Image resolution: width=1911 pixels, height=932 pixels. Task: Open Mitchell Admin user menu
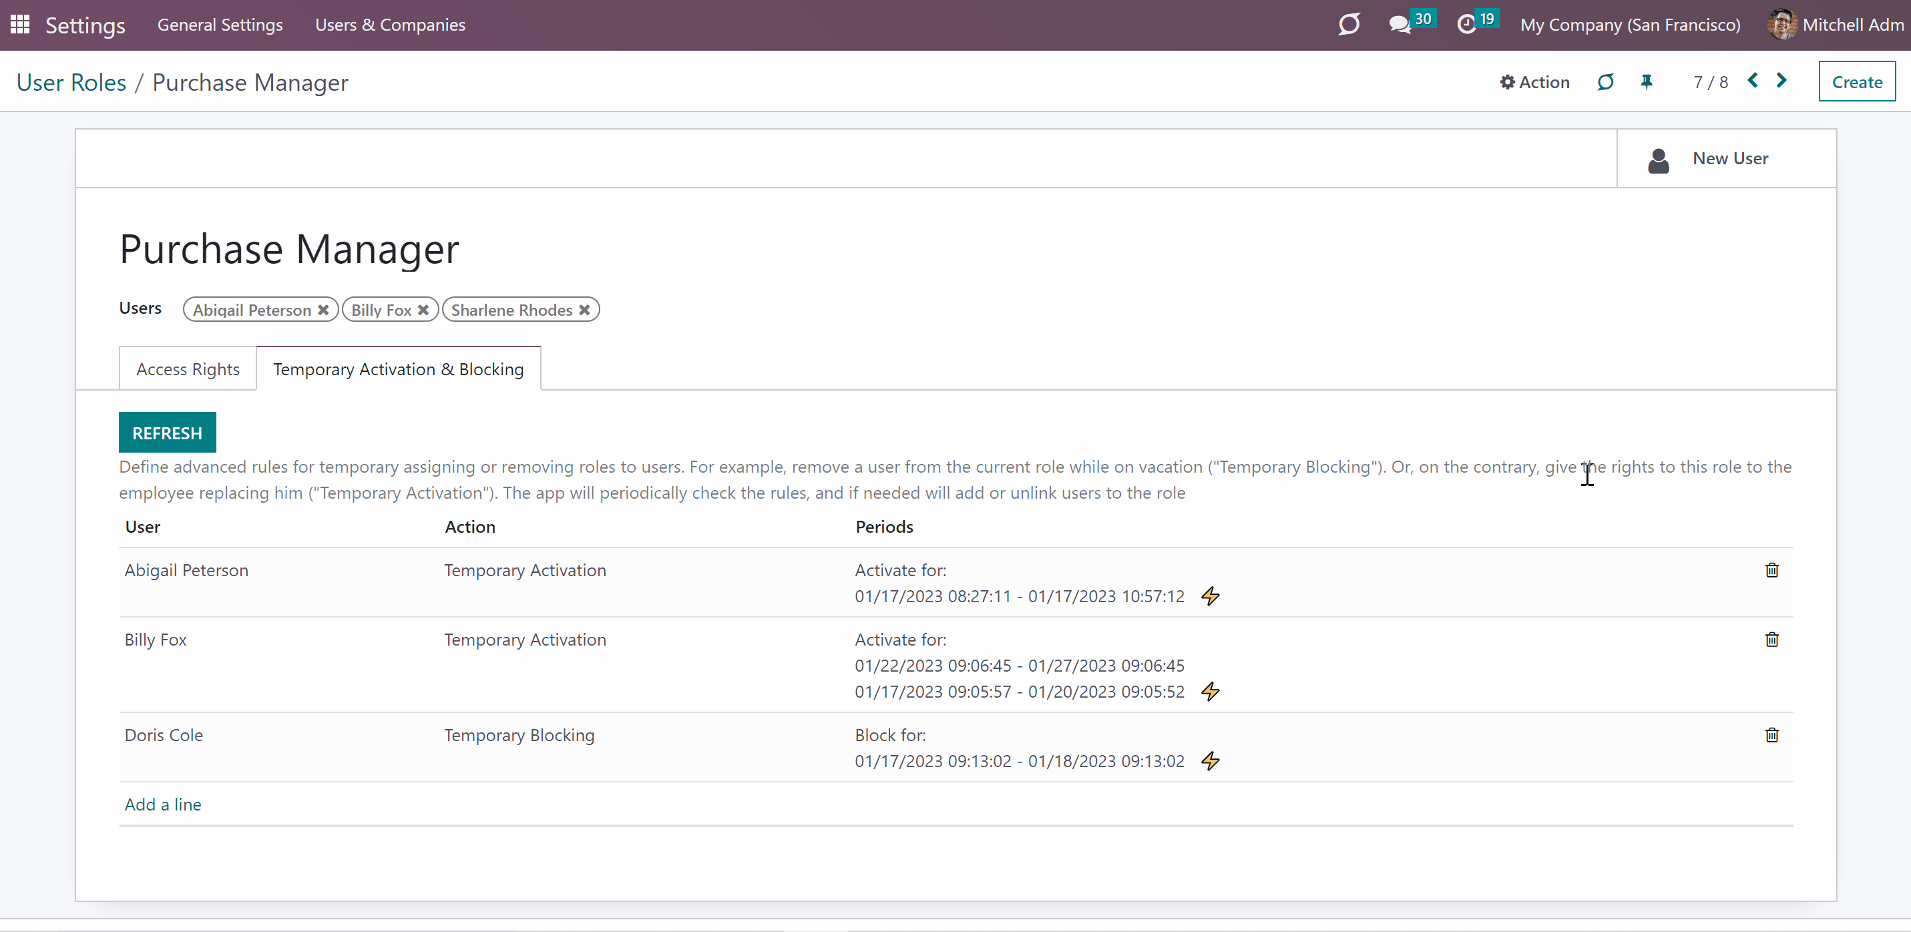[1838, 25]
